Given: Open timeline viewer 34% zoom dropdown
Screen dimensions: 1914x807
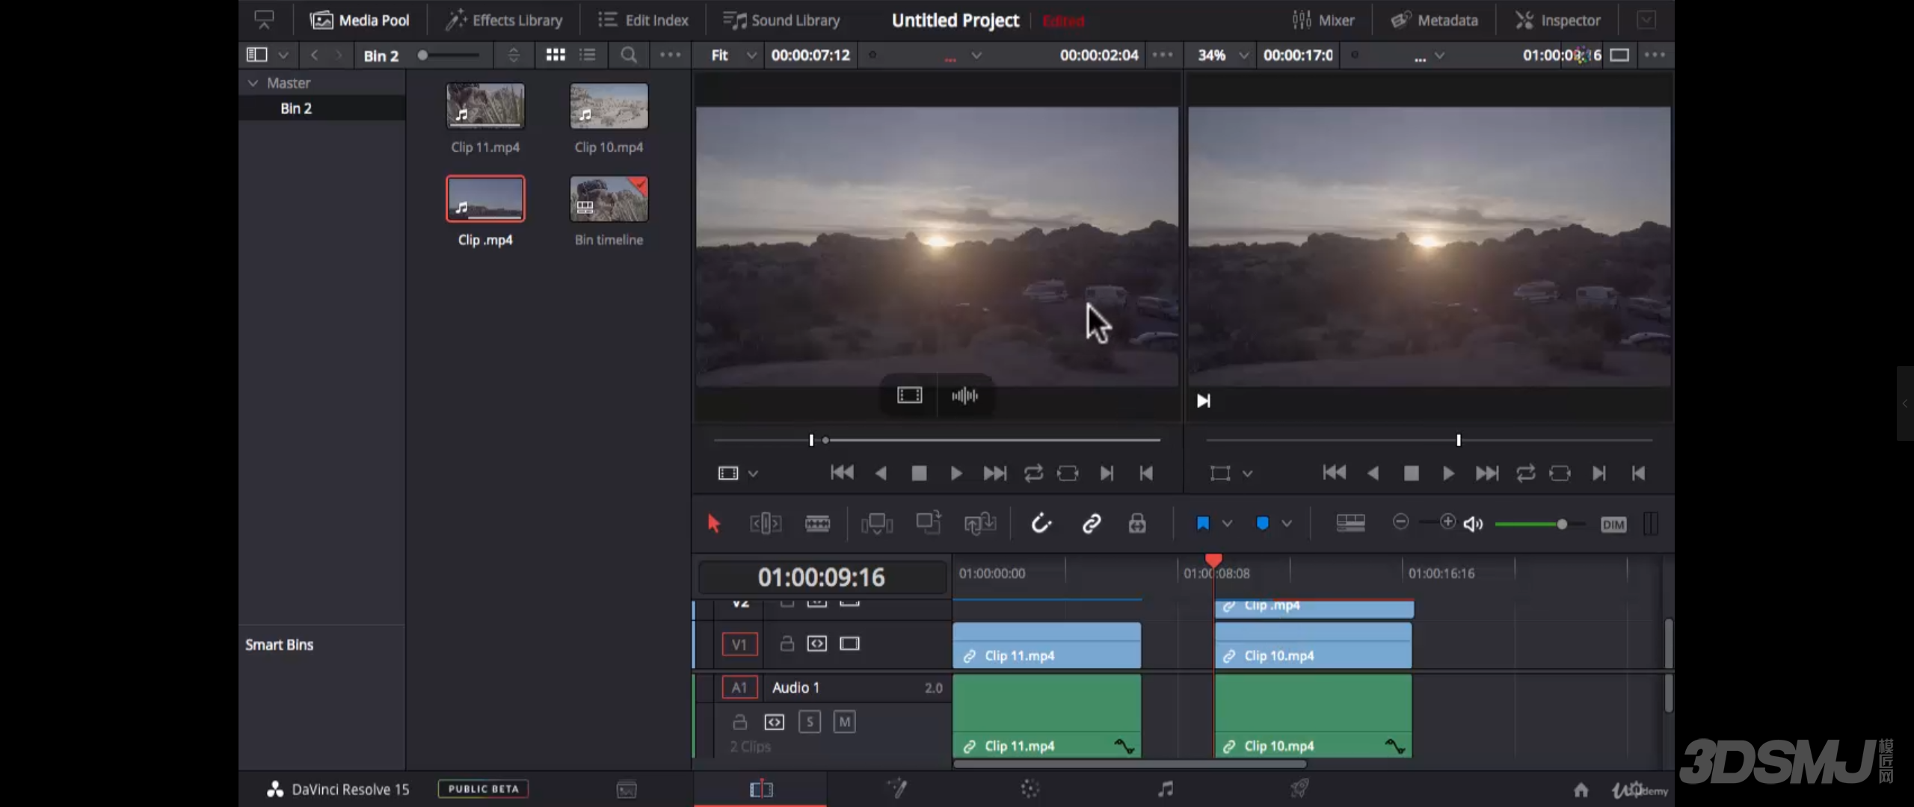Looking at the screenshot, I should [1223, 55].
